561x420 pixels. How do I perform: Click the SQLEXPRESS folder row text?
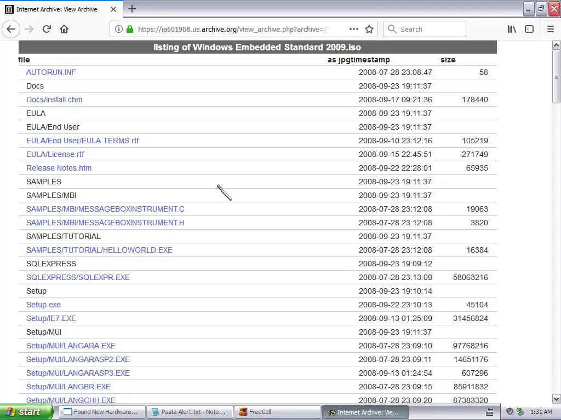tap(51, 264)
